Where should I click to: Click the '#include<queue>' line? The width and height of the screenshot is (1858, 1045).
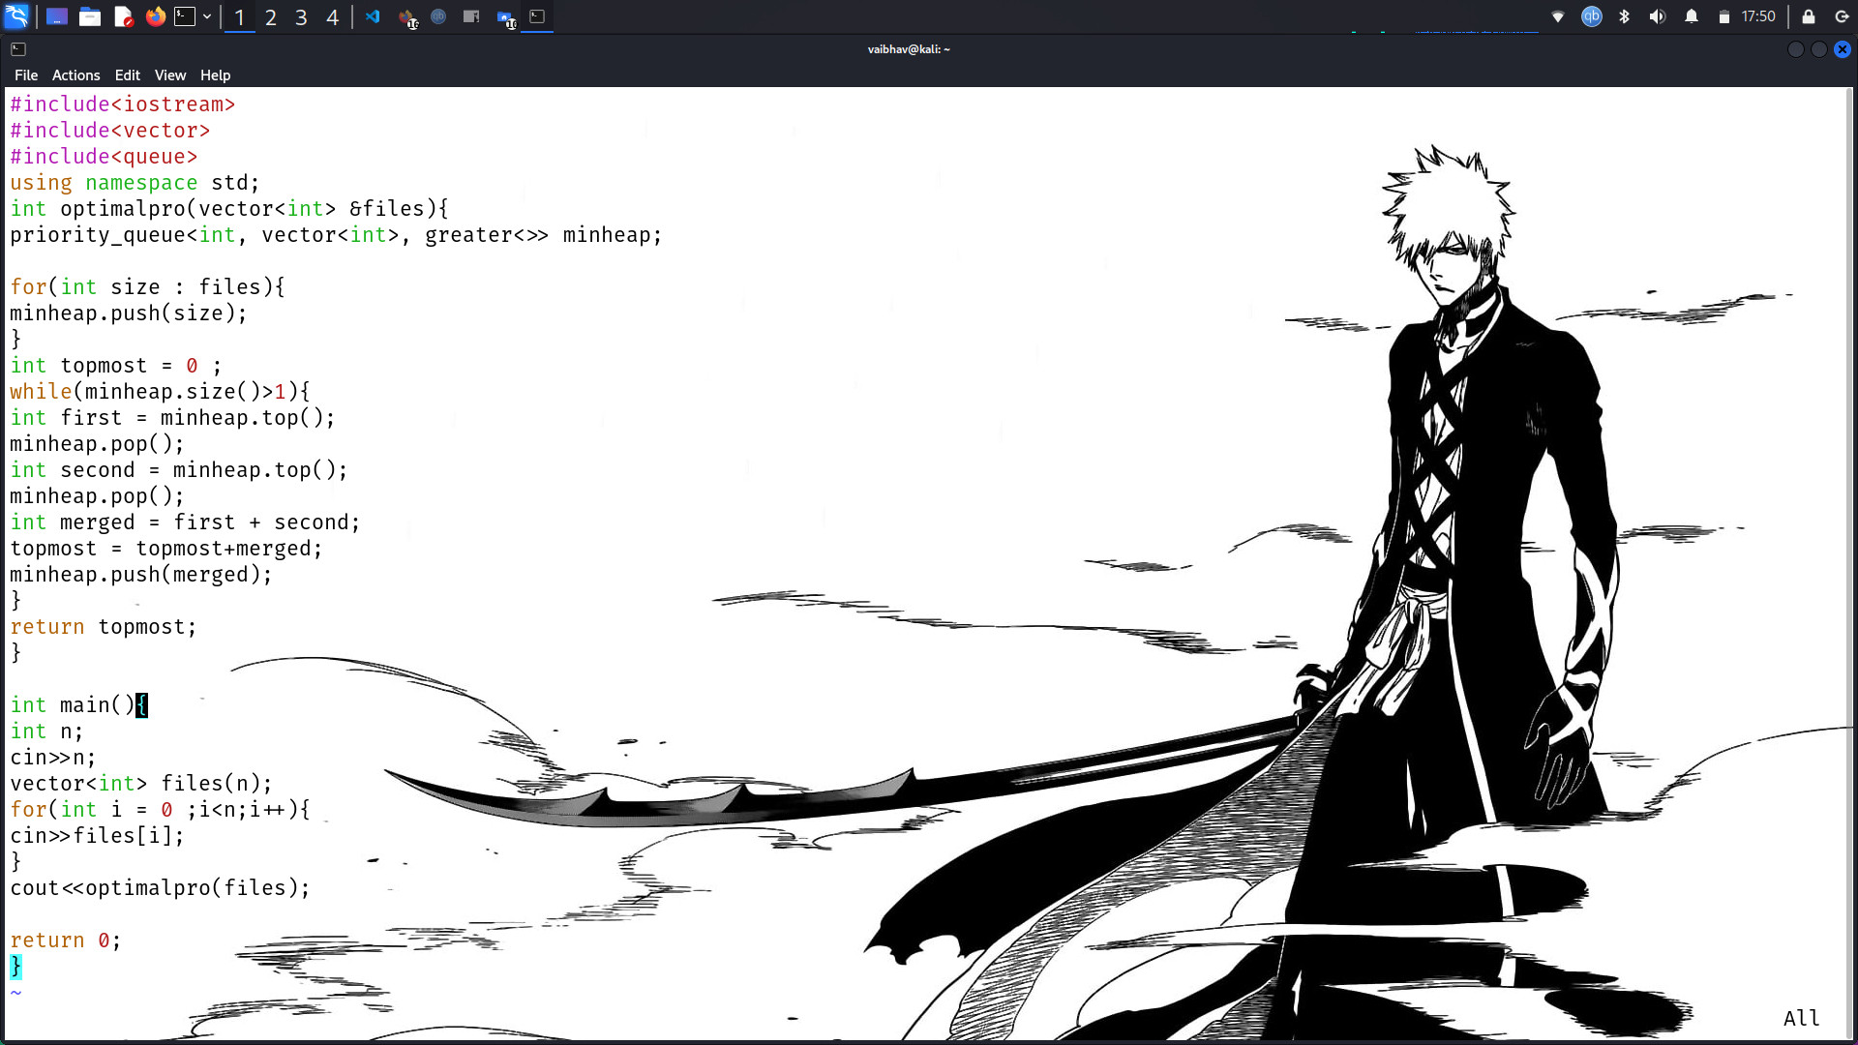tap(104, 157)
